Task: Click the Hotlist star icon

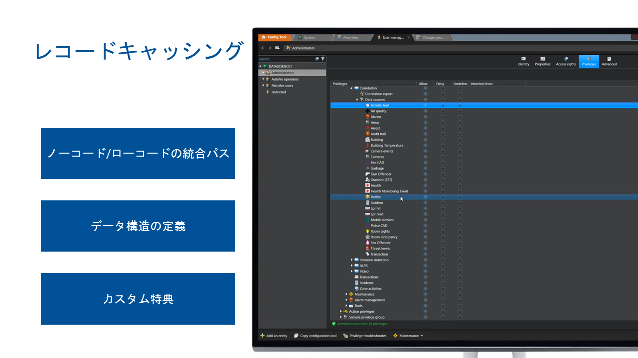Action: pos(367,197)
